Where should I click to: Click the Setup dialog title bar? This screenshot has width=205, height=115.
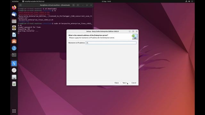(x=102, y=31)
